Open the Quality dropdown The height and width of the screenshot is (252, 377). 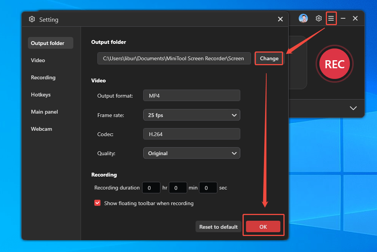point(191,153)
